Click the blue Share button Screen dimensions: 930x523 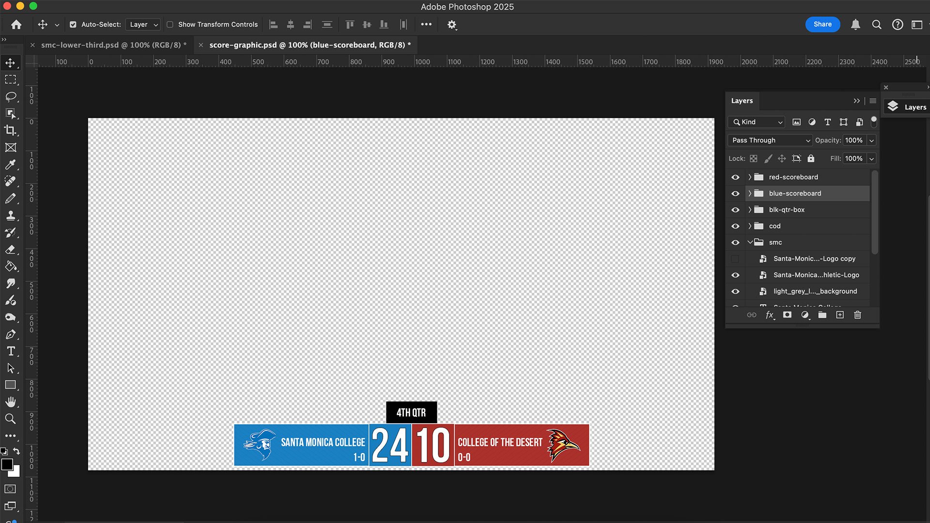click(822, 24)
